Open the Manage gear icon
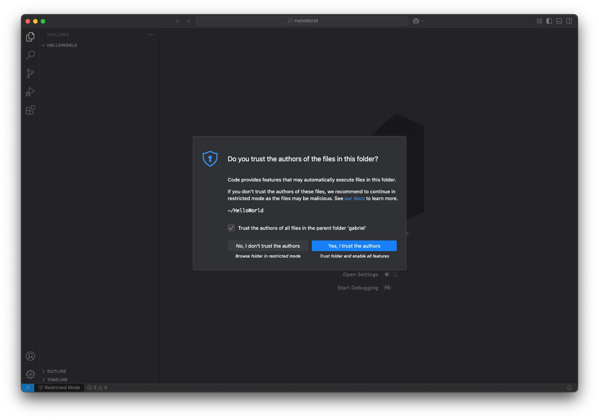 (x=30, y=374)
